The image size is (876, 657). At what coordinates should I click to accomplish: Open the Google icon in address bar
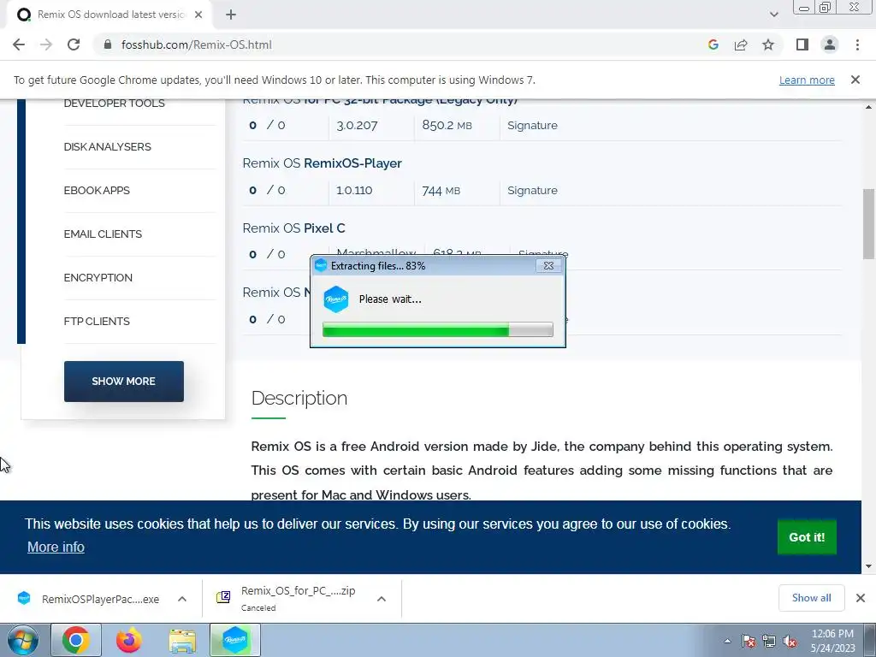coord(713,44)
